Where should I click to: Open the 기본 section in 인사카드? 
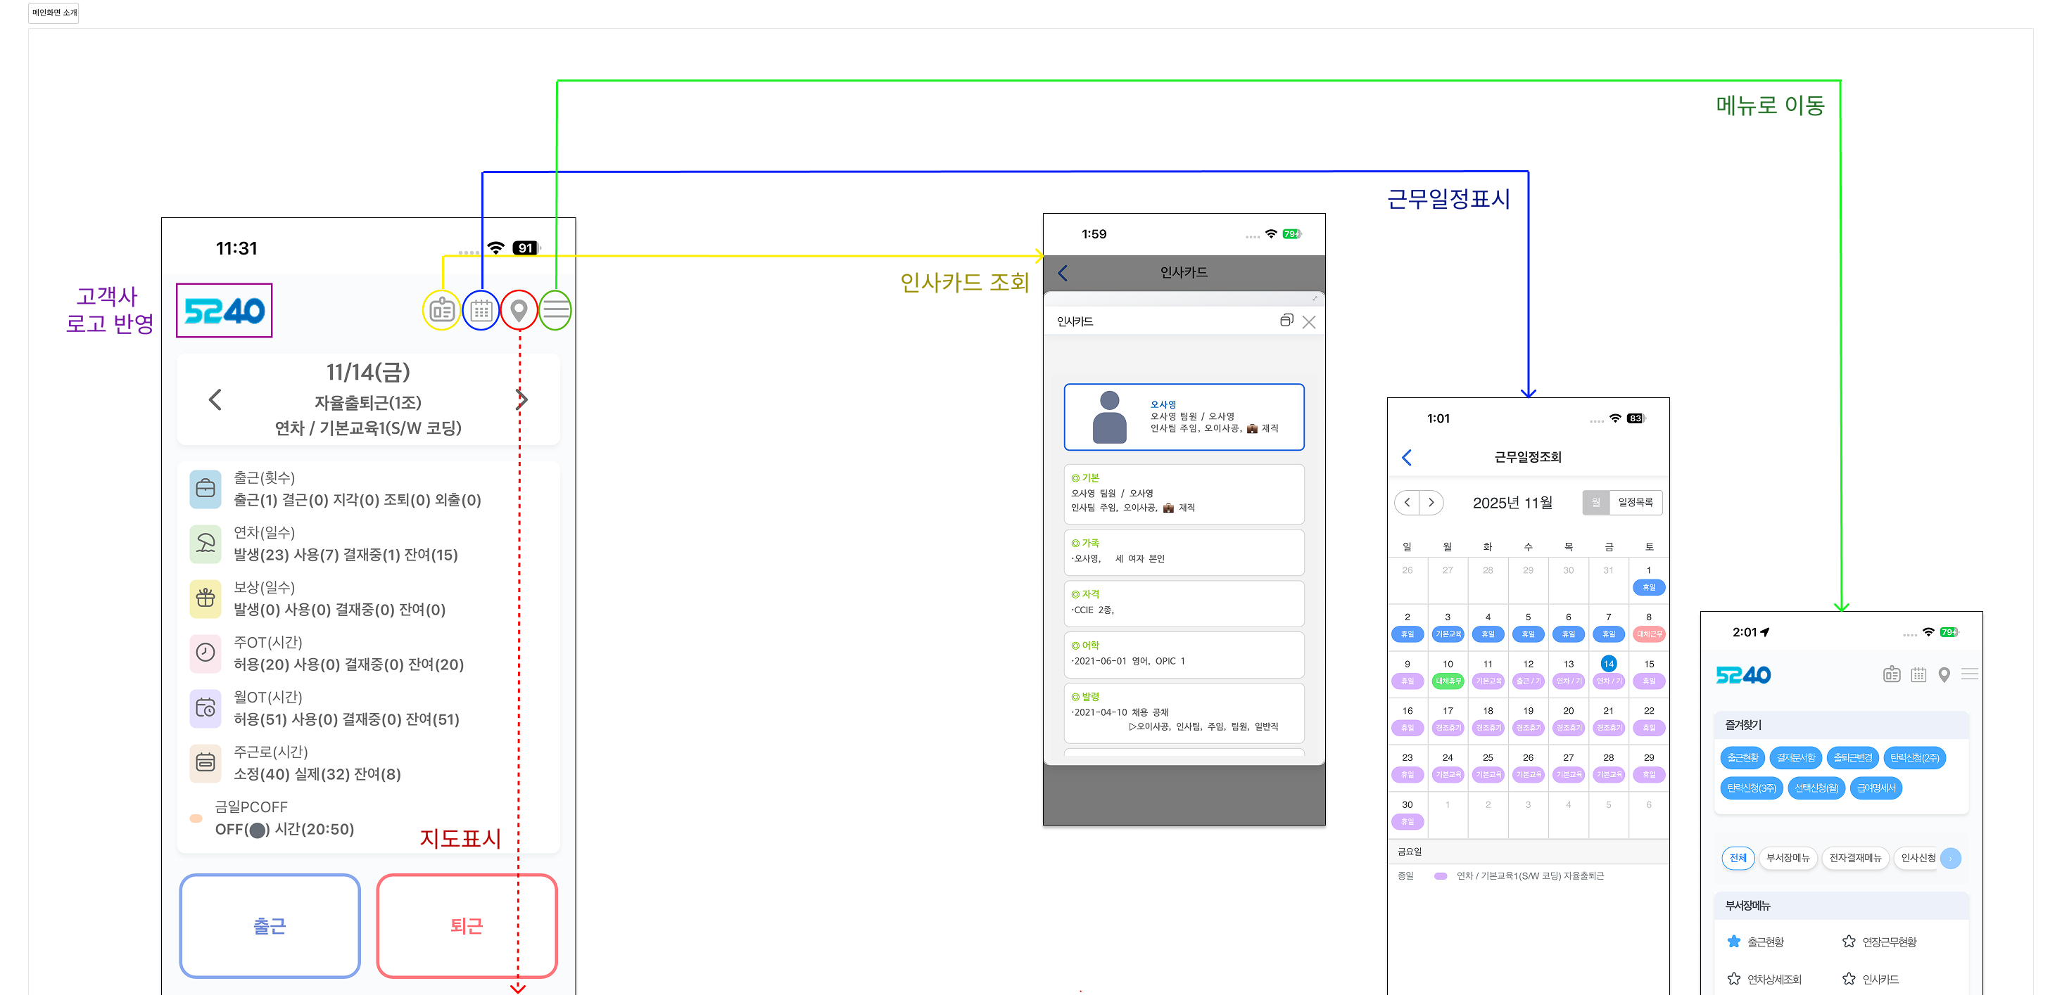[x=1184, y=494]
